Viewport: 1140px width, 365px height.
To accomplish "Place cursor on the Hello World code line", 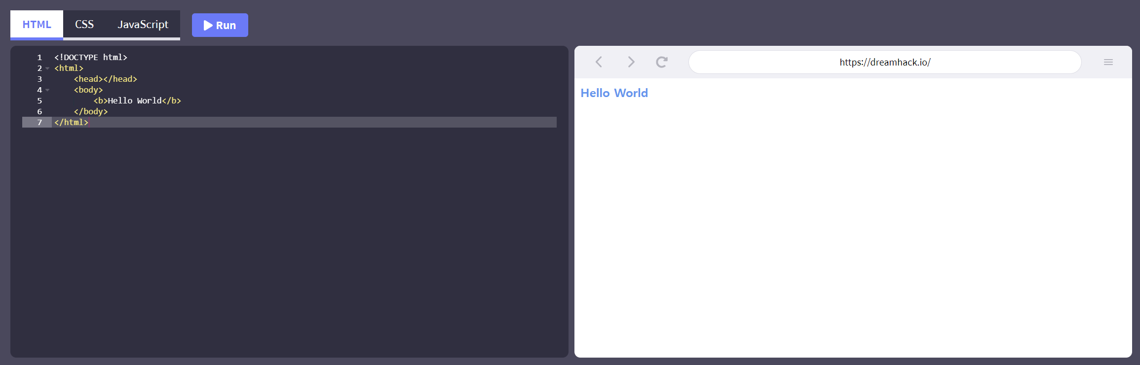I will [x=137, y=100].
